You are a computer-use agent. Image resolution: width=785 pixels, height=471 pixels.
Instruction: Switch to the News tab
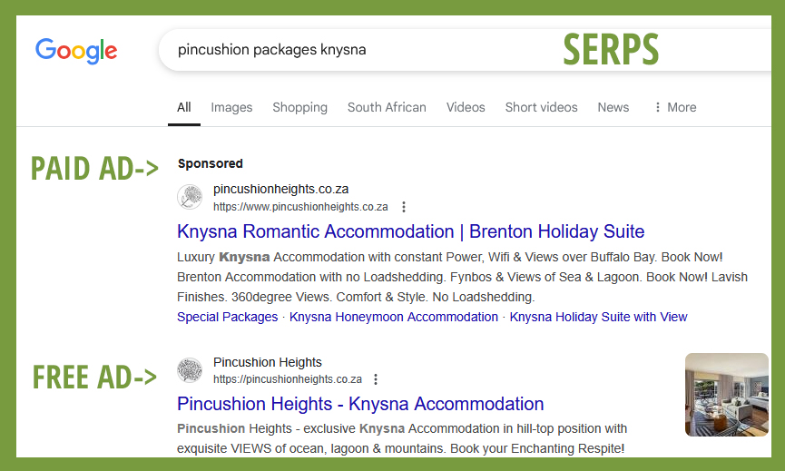coord(613,107)
